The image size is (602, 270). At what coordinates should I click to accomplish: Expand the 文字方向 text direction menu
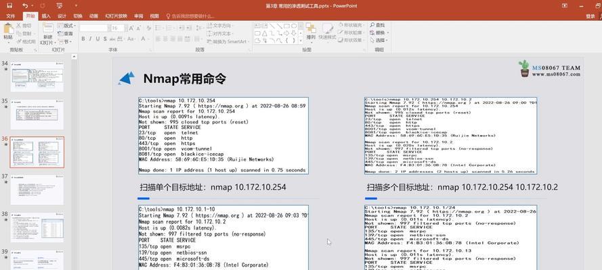click(221, 26)
